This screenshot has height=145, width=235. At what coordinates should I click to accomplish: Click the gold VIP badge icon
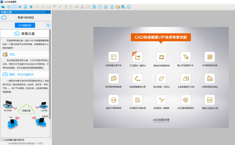(x=118, y=7)
